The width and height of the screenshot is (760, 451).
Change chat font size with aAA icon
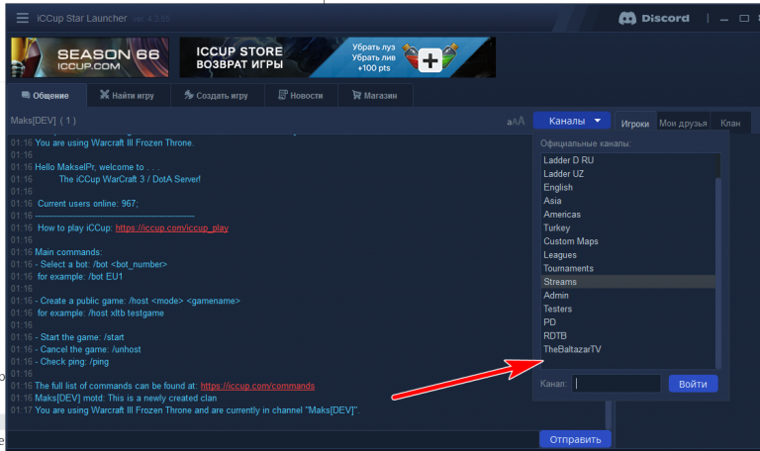coord(516,121)
